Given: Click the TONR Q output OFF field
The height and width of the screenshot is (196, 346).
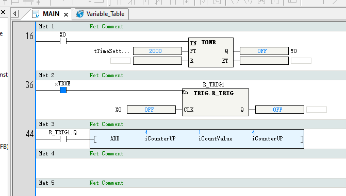Looking at the screenshot, I should (264, 51).
